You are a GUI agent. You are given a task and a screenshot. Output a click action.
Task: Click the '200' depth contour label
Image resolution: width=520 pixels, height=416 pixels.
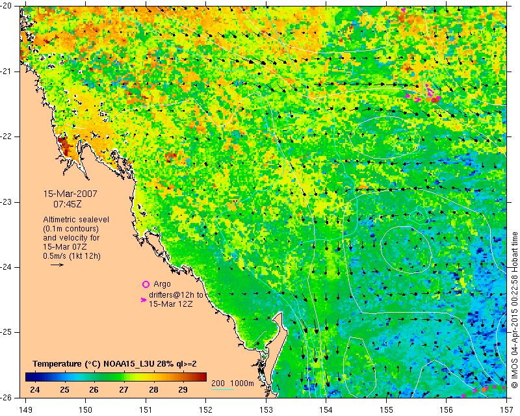[218, 383]
